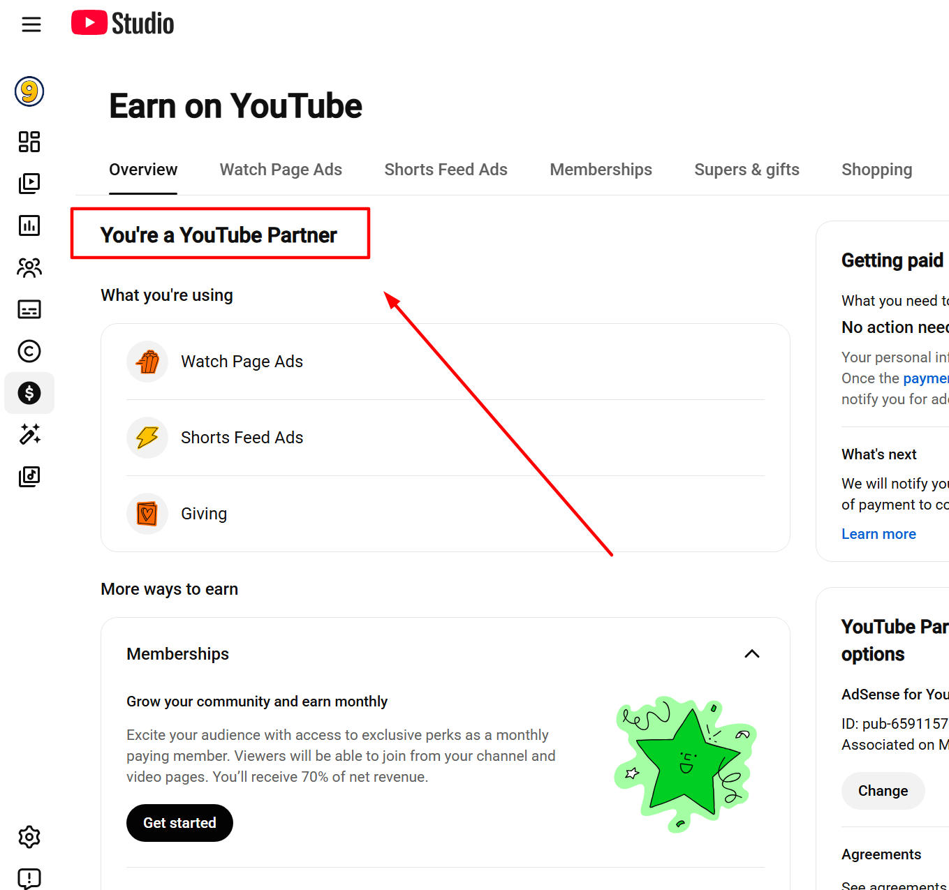Click 'What you're using' heading
949x890 pixels.
[x=167, y=295]
